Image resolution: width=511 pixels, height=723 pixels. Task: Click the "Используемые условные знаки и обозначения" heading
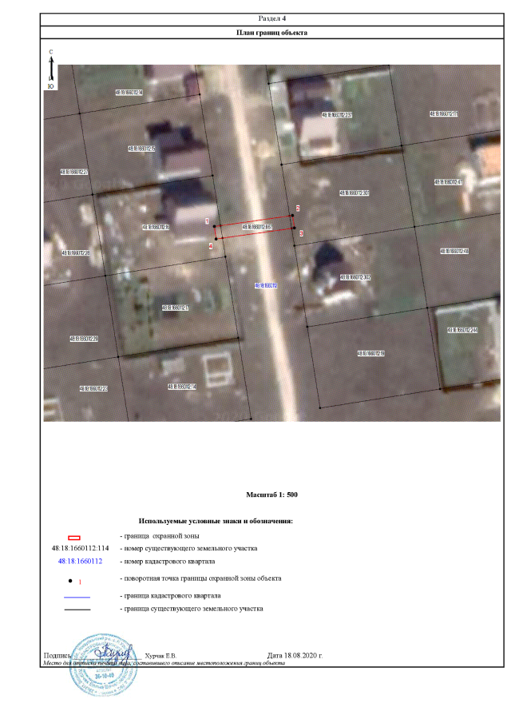216,521
